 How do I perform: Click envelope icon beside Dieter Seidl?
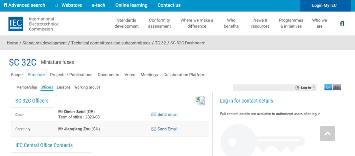coord(154,115)
